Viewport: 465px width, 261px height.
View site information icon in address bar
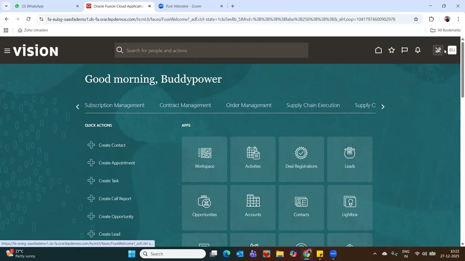point(41,19)
